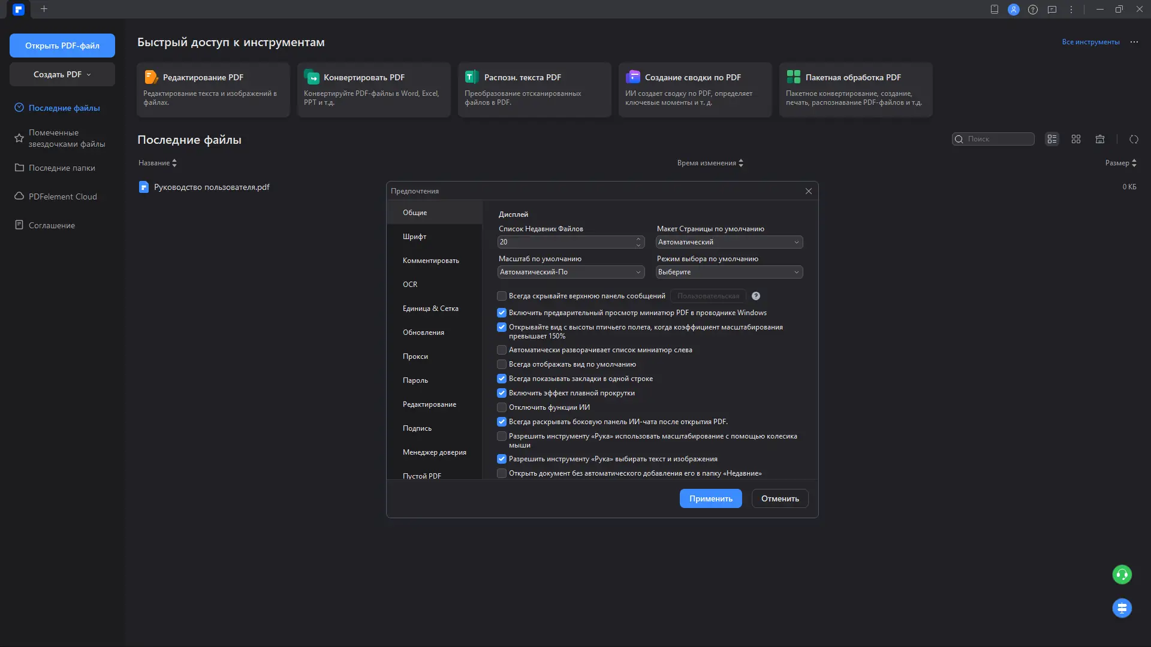Viewport: 1151px width, 647px height.
Task: Click the help question mark in titlebar
Action: coord(1032,10)
